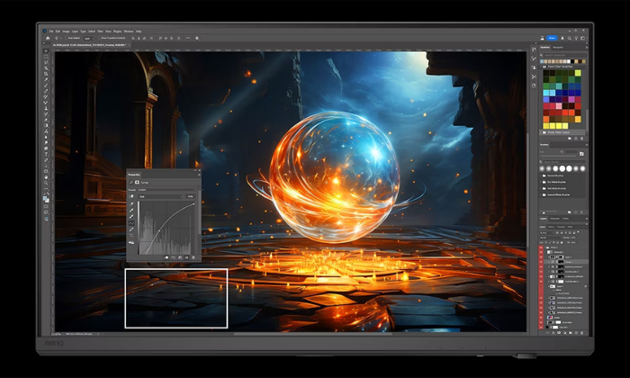Image resolution: width=630 pixels, height=378 pixels.
Task: Click the Auto button in Curves panel
Action: click(190, 196)
